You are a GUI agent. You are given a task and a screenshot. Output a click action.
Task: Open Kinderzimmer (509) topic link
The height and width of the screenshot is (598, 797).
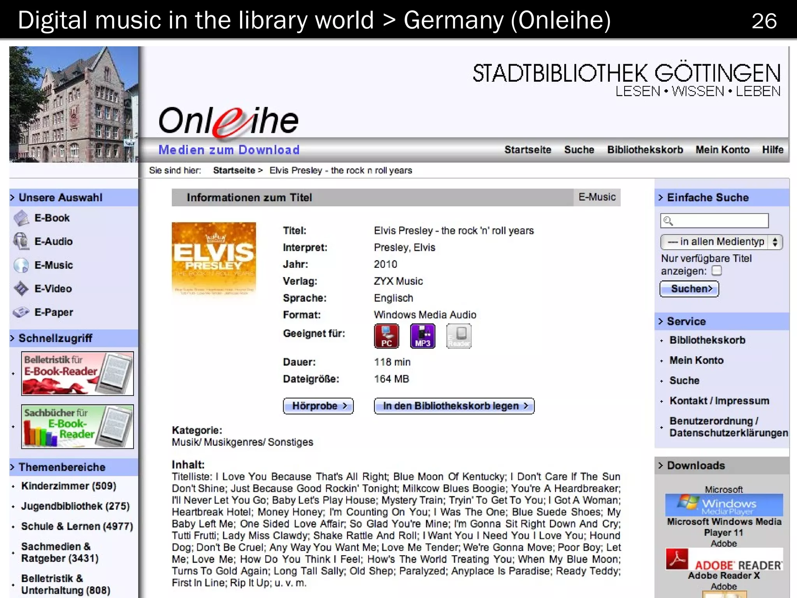coord(69,486)
